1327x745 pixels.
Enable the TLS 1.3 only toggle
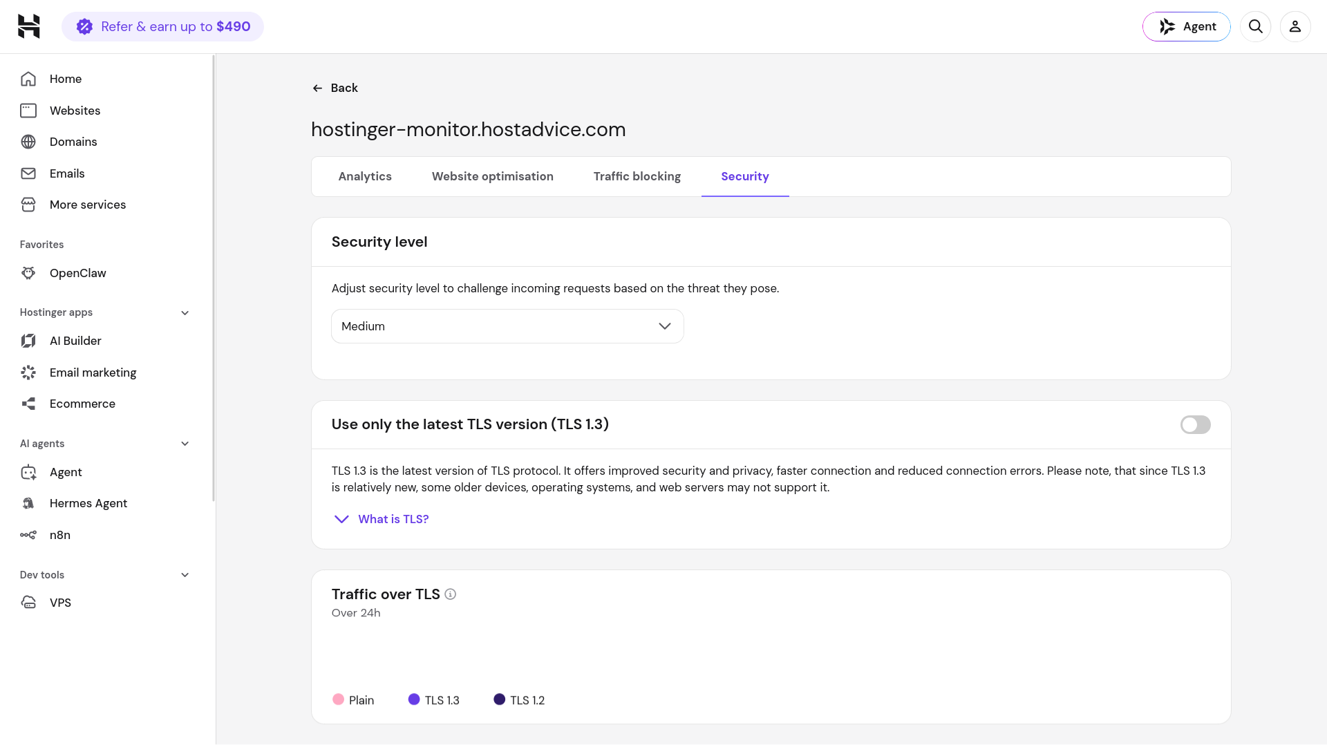coord(1195,424)
